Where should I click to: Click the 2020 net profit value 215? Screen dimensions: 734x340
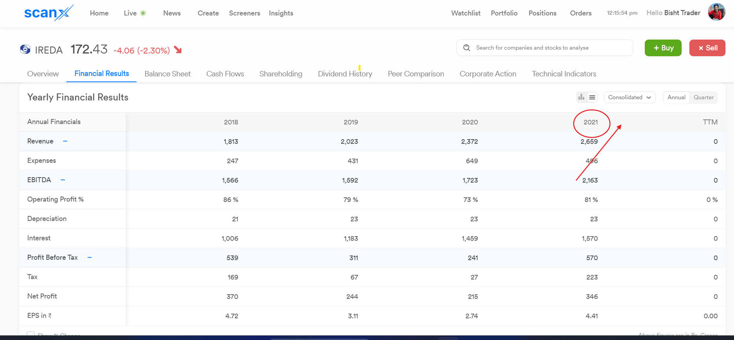tap(473, 297)
